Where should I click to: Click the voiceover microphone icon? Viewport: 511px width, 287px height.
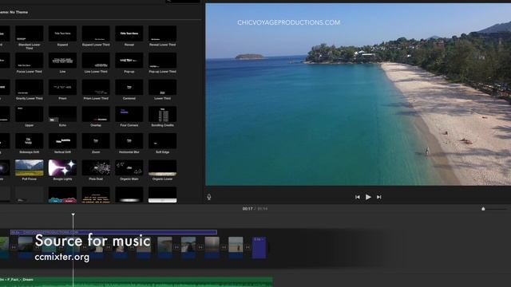pyautogui.click(x=209, y=197)
